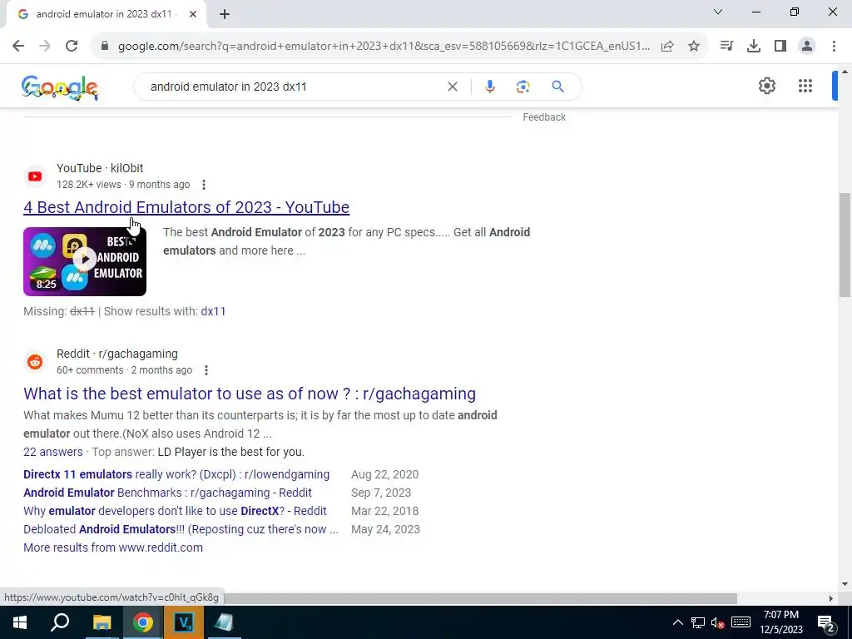Viewport: 852px width, 639px height.
Task: Click the Reddit favicon of gachagaming result
Action: (35, 362)
